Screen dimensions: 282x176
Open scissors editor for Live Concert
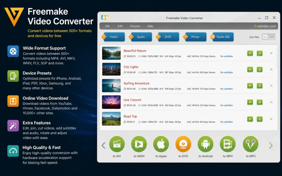point(259,102)
